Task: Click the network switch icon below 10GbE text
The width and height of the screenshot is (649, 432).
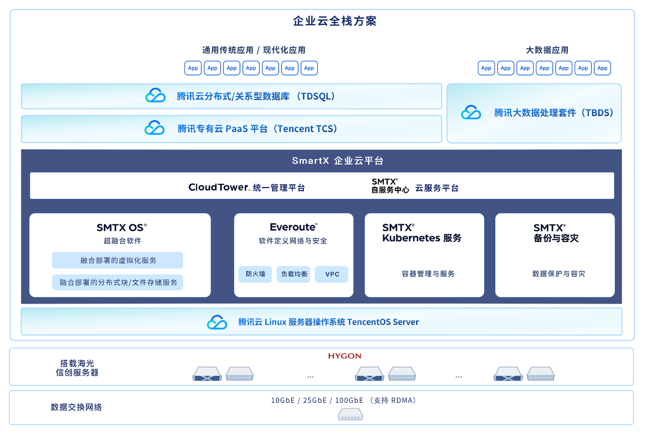Action: 350,415
